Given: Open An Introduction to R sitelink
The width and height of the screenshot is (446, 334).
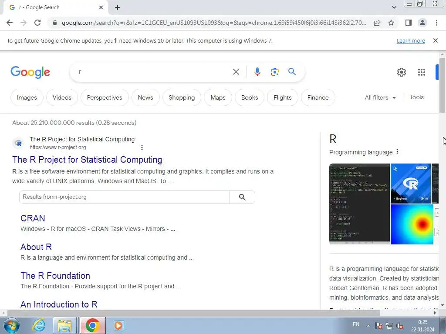Looking at the screenshot, I should click(59, 304).
